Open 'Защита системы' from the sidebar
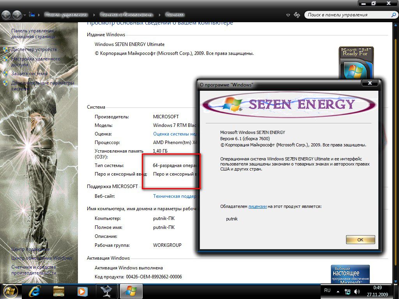Image resolution: width=399 pixels, height=299 pixels. pyautogui.click(x=29, y=74)
